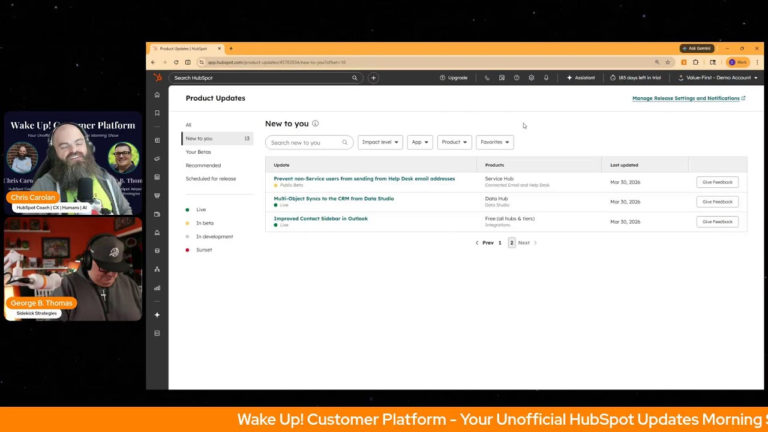
Task: Click the Search new to you field
Action: [309, 142]
